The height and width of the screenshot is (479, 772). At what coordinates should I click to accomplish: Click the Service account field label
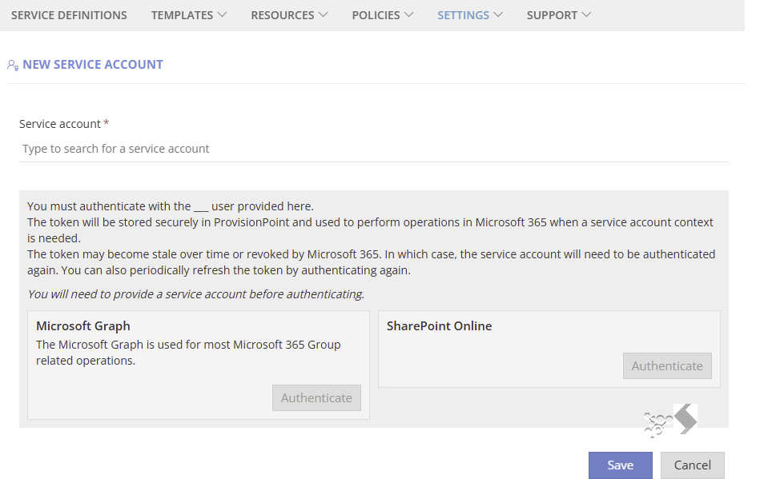60,124
